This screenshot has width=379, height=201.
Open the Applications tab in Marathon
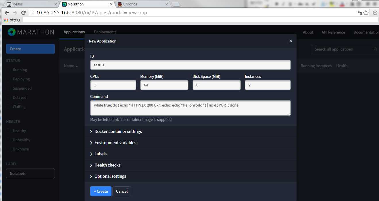pos(74,32)
